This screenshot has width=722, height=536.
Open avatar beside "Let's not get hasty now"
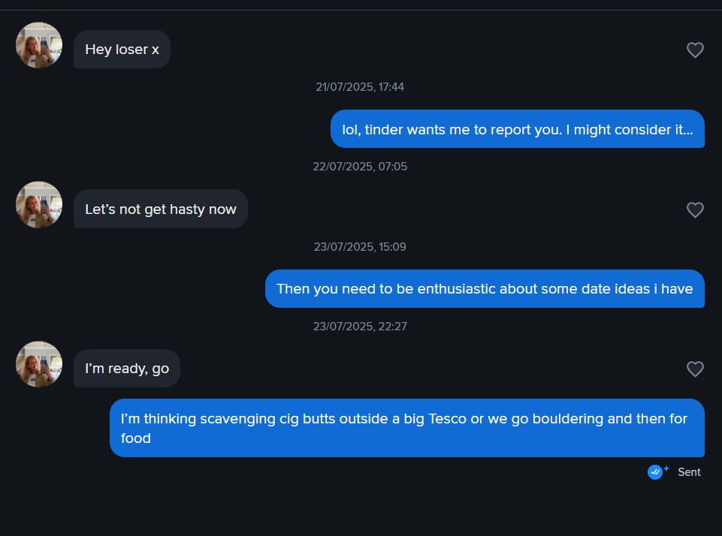tap(39, 205)
